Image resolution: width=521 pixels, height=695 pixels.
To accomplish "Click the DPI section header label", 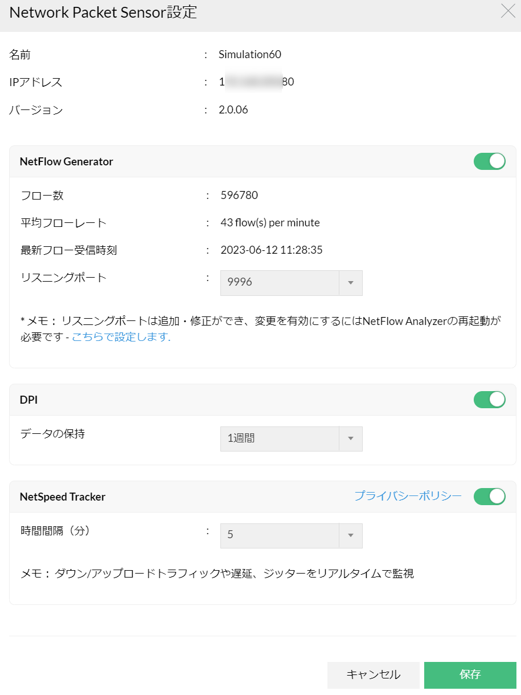I will (28, 400).
